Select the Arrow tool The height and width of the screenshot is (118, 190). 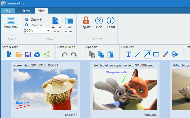point(147,54)
